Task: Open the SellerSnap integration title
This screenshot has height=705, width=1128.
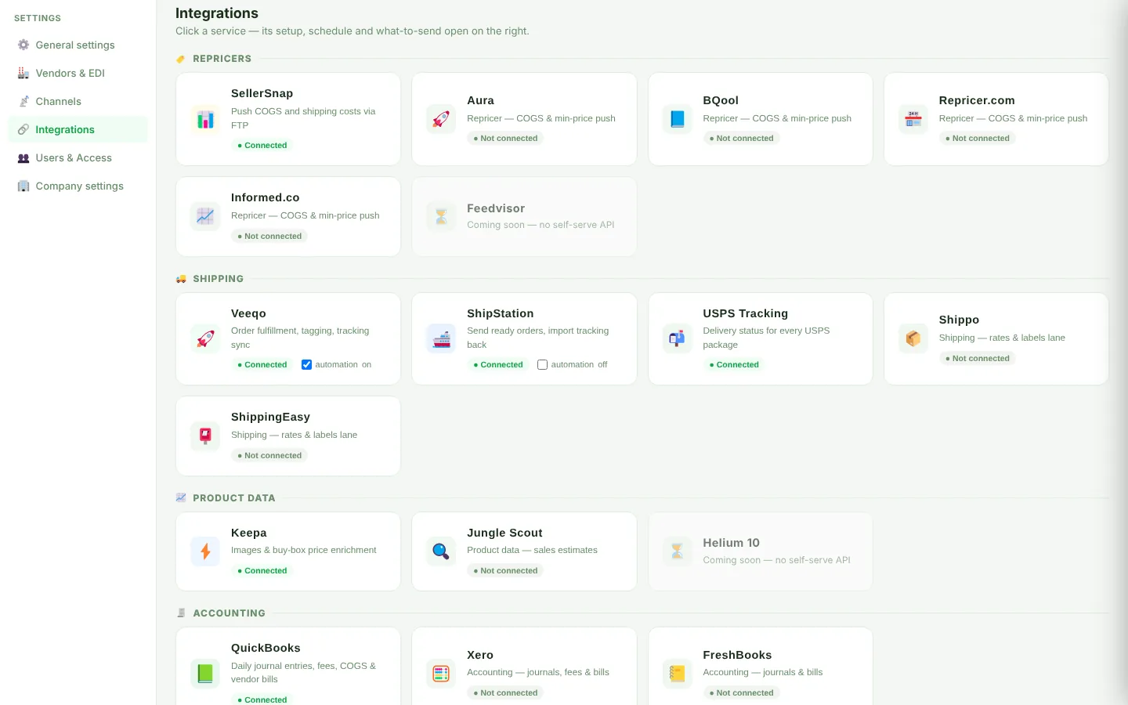Action: (262, 93)
